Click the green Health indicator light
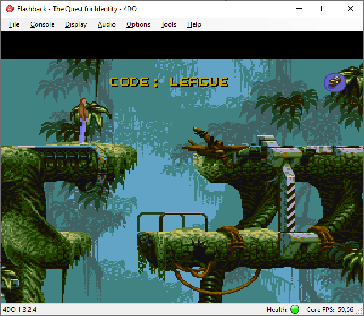This screenshot has width=364, height=316. (x=295, y=310)
